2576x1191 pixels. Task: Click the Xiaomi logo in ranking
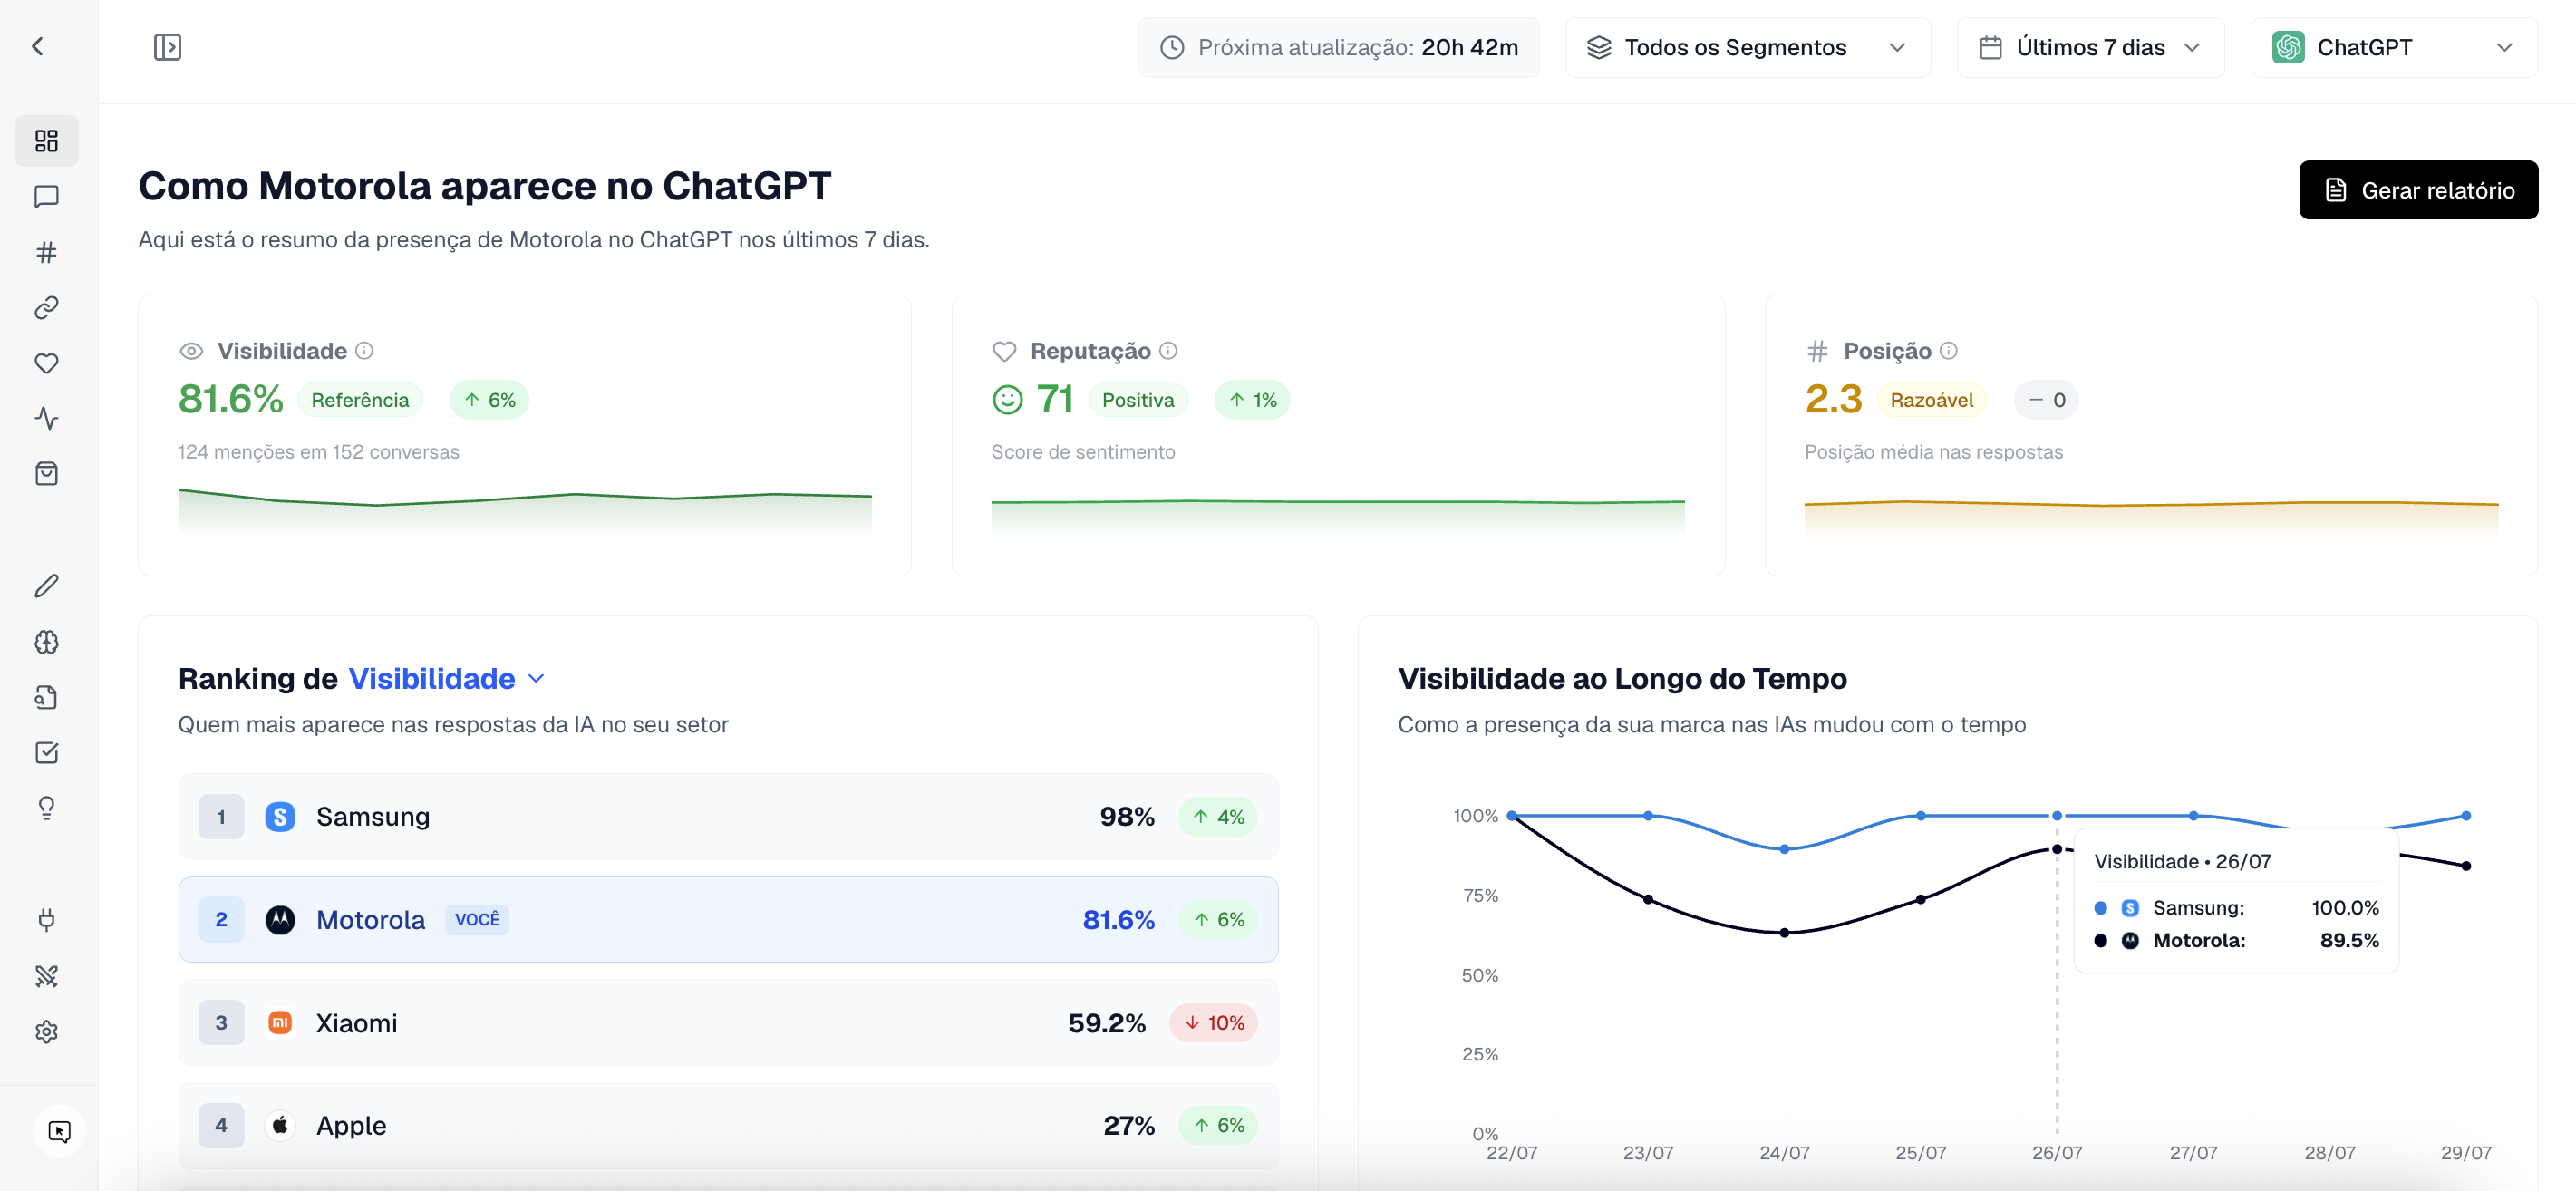coord(280,1023)
